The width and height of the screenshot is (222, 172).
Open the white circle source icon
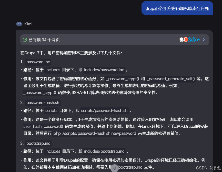pyautogui.click(x=181, y=39)
